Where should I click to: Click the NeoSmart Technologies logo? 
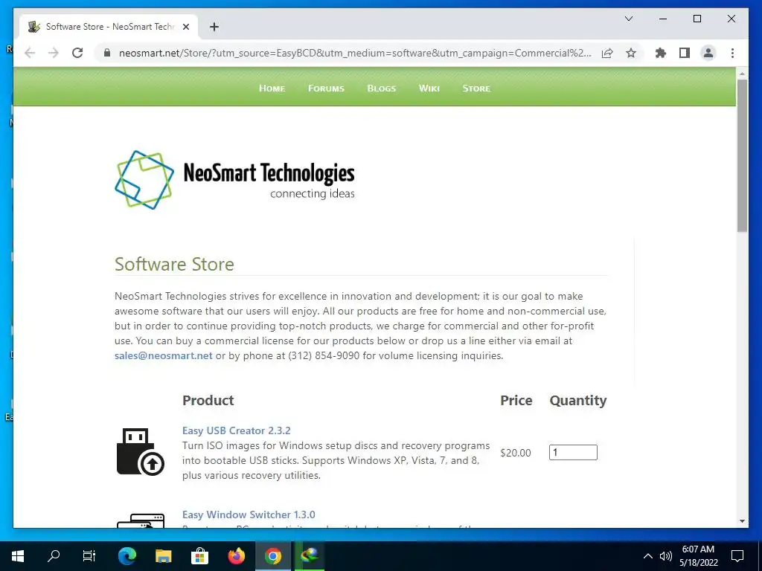point(234,180)
